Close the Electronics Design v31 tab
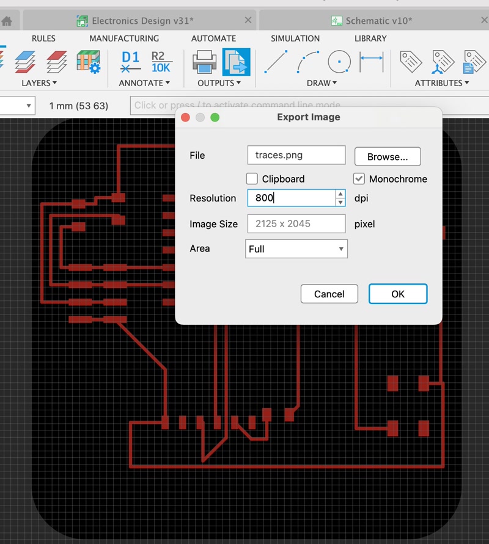489x544 pixels. pos(248,20)
